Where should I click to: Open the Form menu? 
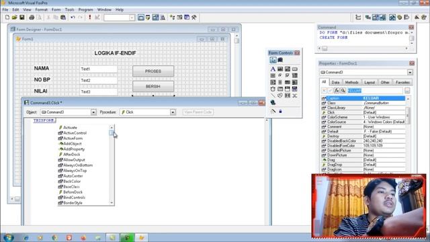pos(56,9)
